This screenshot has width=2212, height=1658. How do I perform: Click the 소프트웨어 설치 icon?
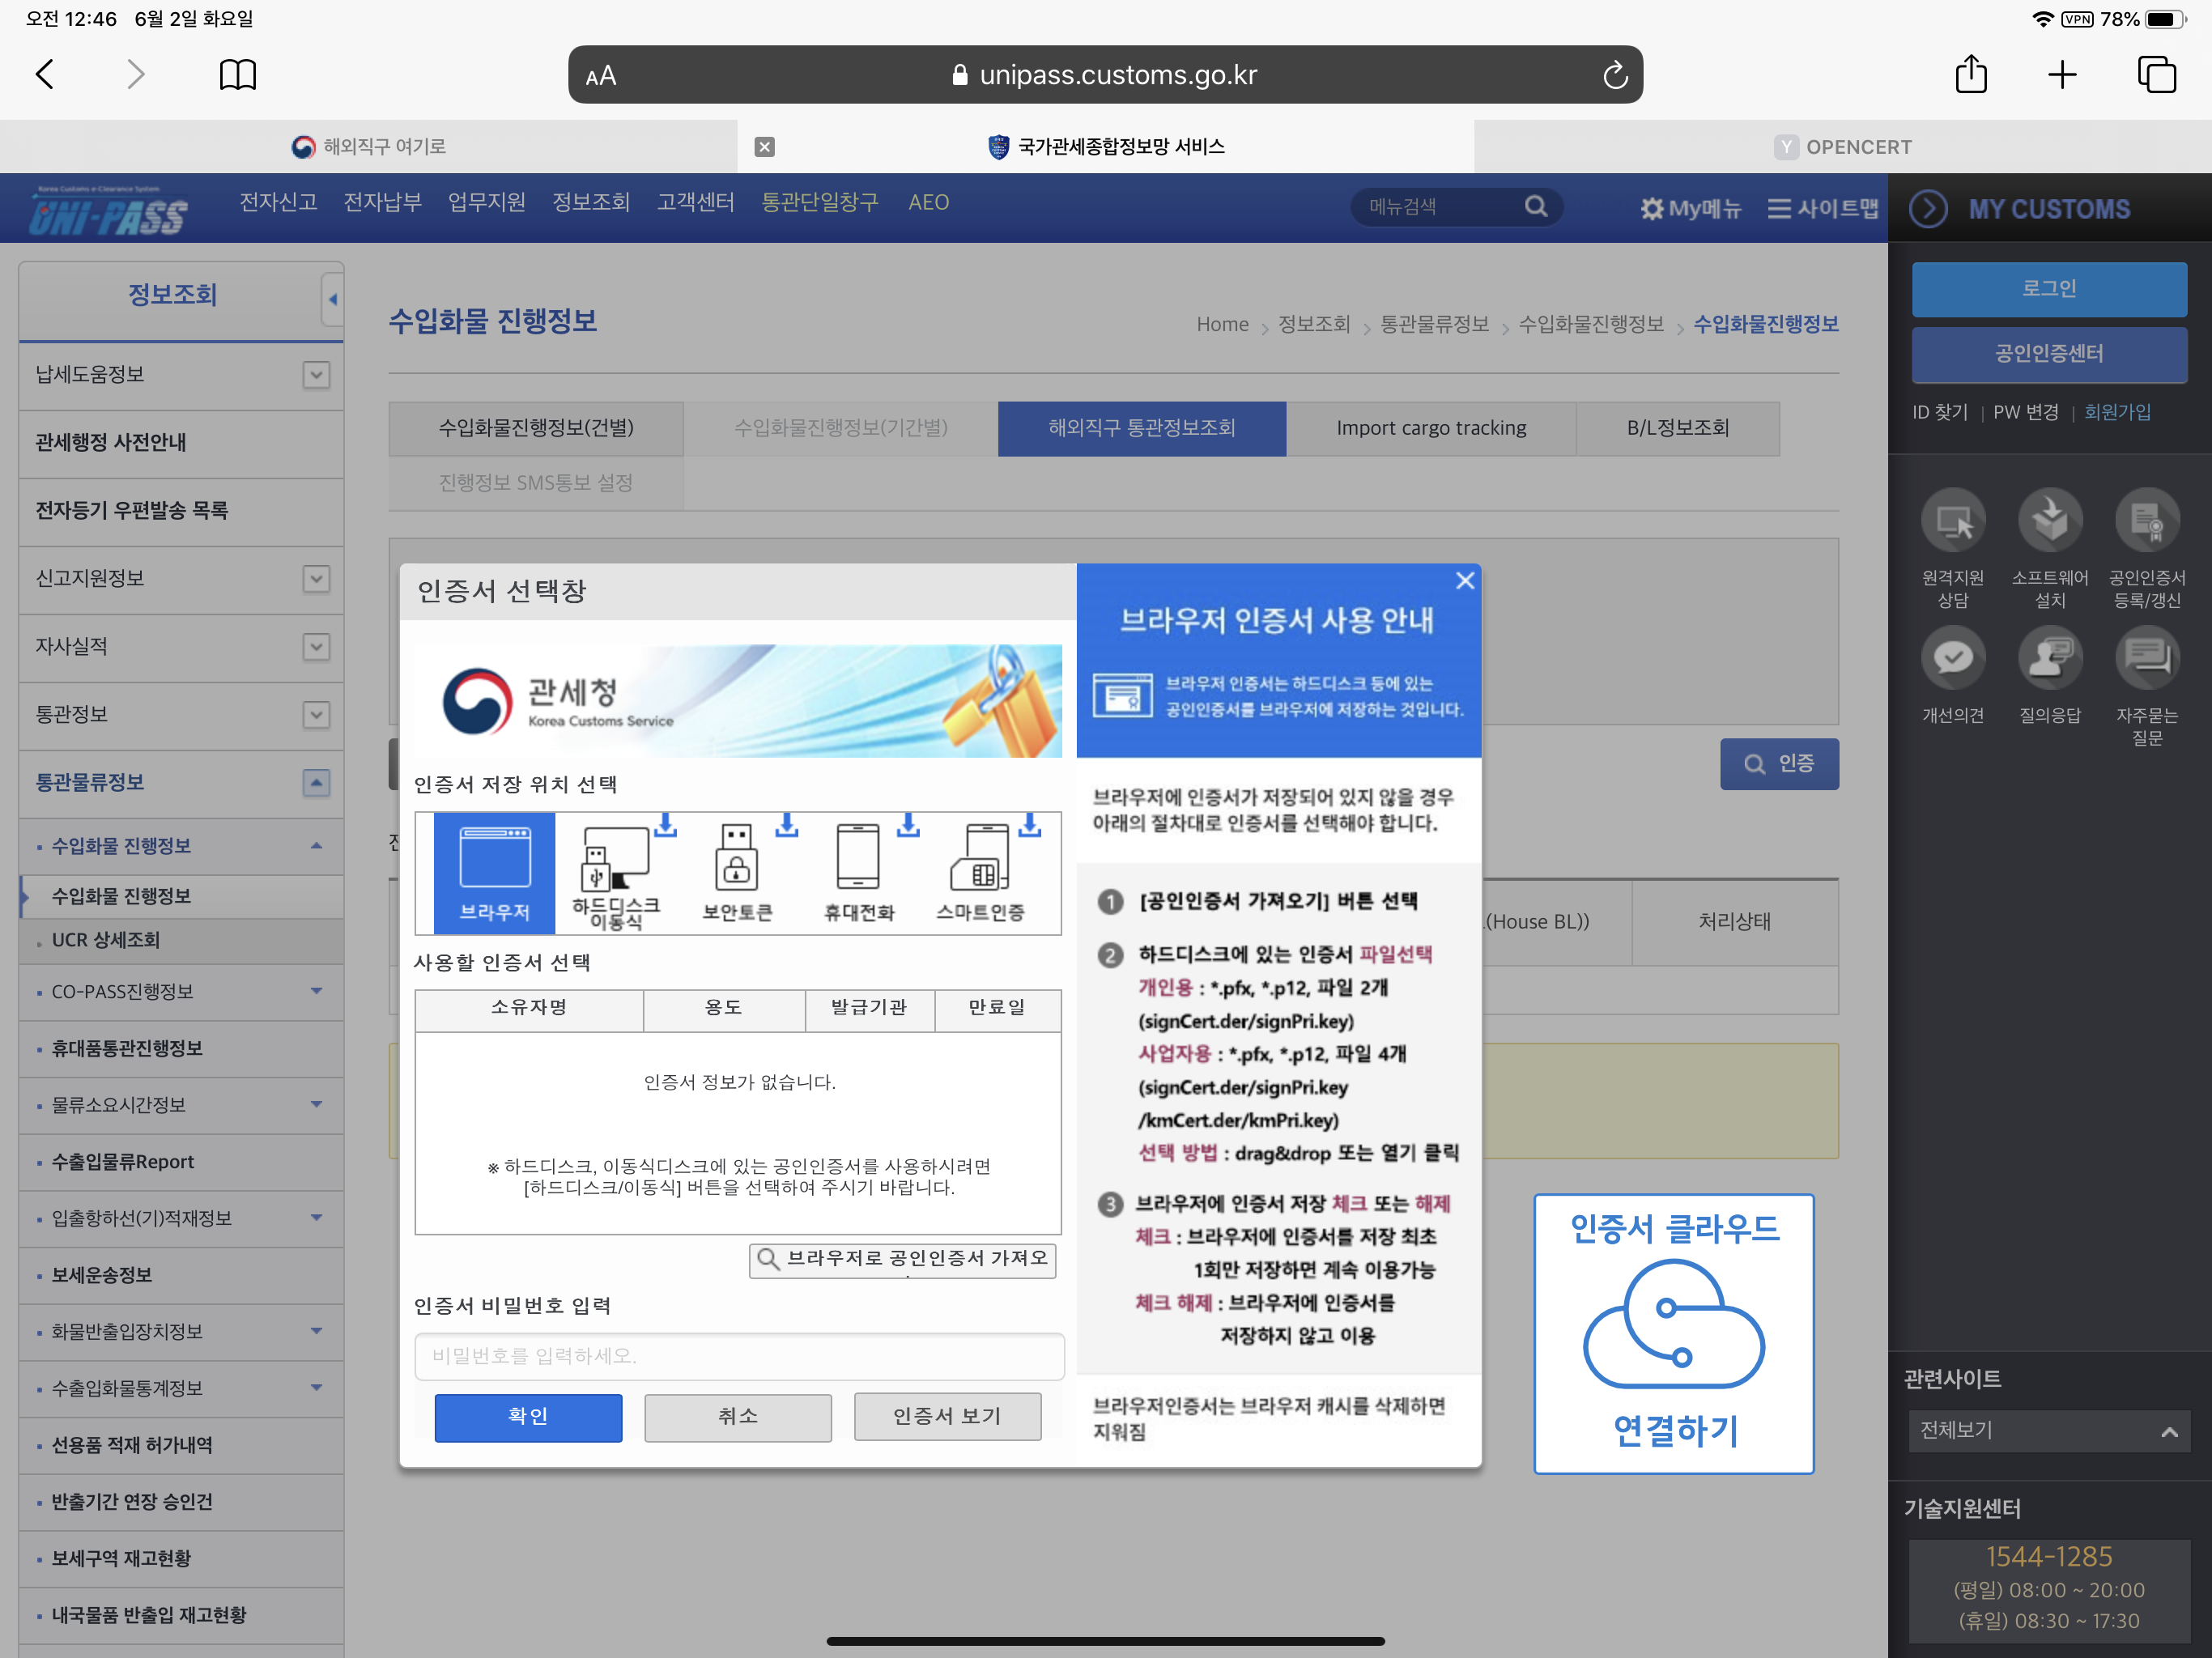[x=2049, y=520]
